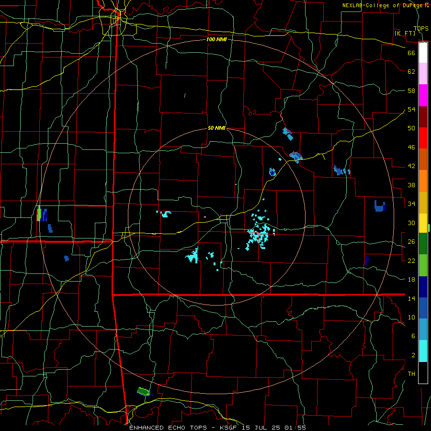431x431 pixels.
Task: Click the 22 legend value
Action: (x=411, y=261)
